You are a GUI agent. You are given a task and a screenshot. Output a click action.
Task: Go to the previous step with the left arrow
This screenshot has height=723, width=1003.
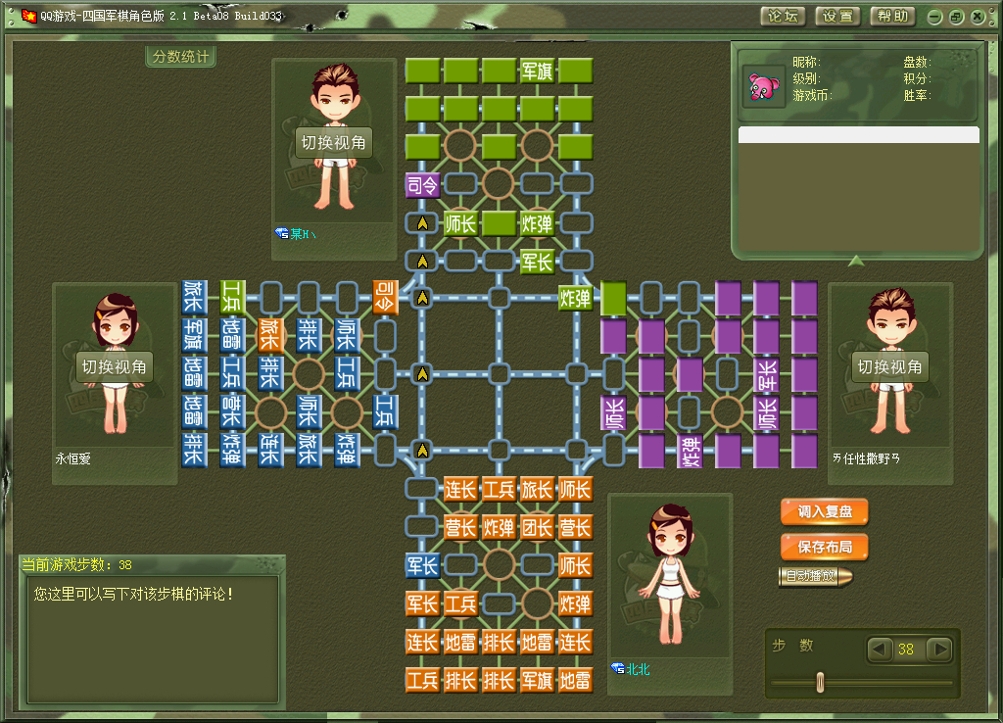[879, 650]
